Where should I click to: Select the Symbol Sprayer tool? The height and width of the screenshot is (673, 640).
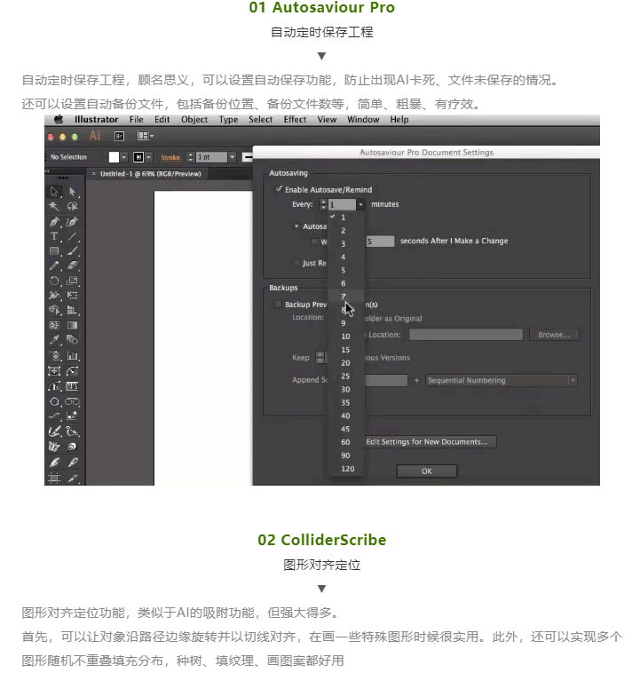pyautogui.click(x=54, y=355)
